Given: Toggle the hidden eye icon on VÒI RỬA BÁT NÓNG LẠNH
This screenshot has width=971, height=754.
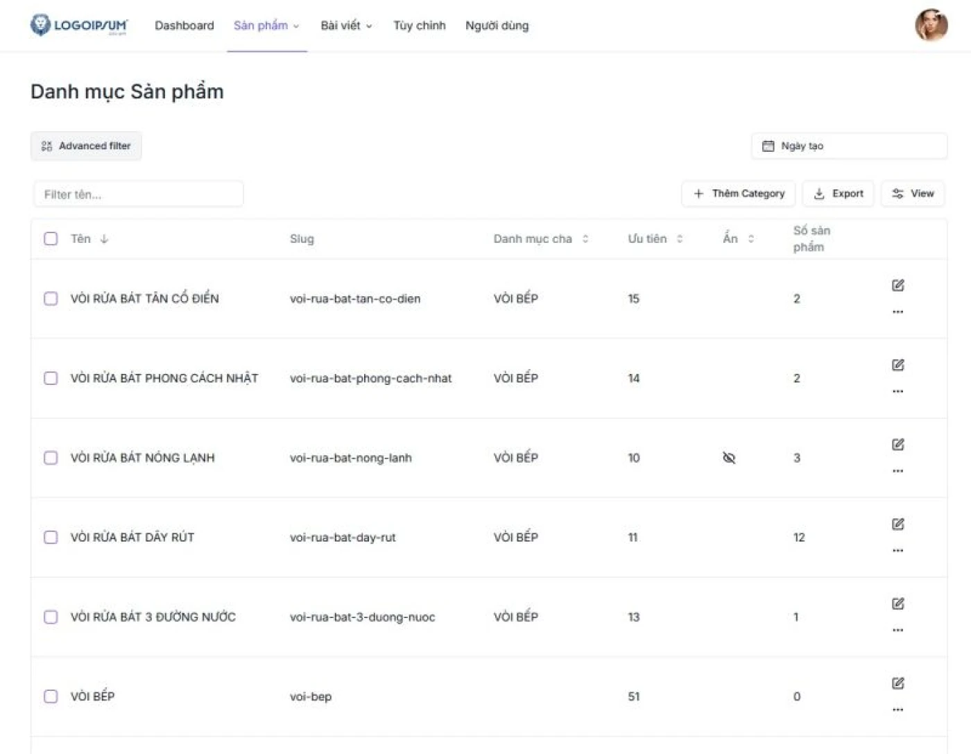Looking at the screenshot, I should tap(728, 458).
